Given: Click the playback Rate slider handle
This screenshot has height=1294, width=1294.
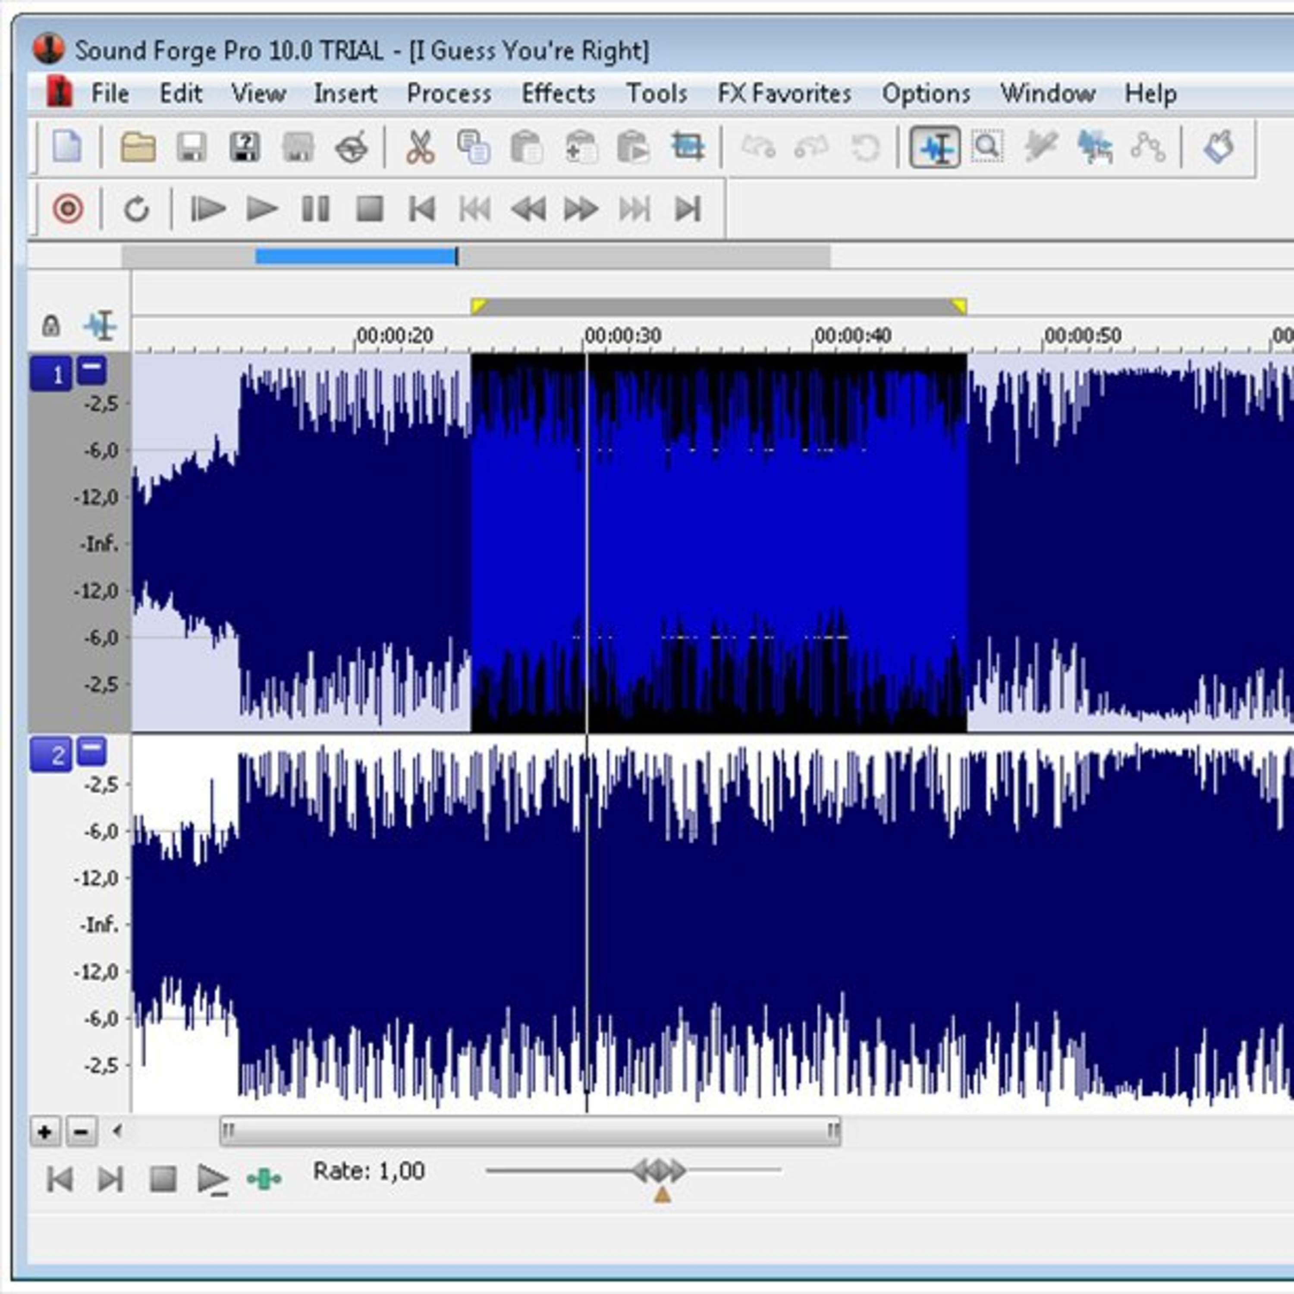Looking at the screenshot, I should [660, 1171].
